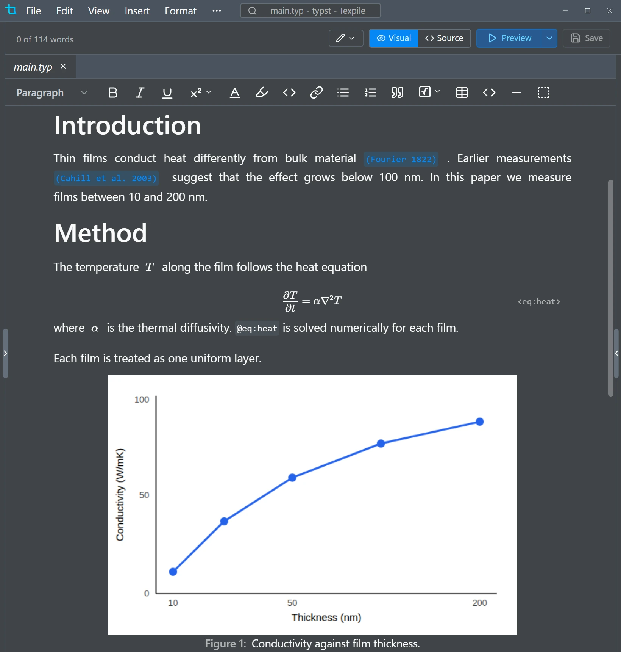Toggle underline formatting
The width and height of the screenshot is (621, 652).
(x=167, y=92)
